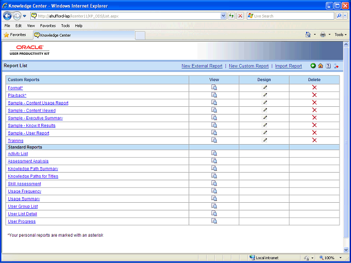The width and height of the screenshot is (351, 263).
Task: View the Sample - User Report
Action: tap(214, 133)
